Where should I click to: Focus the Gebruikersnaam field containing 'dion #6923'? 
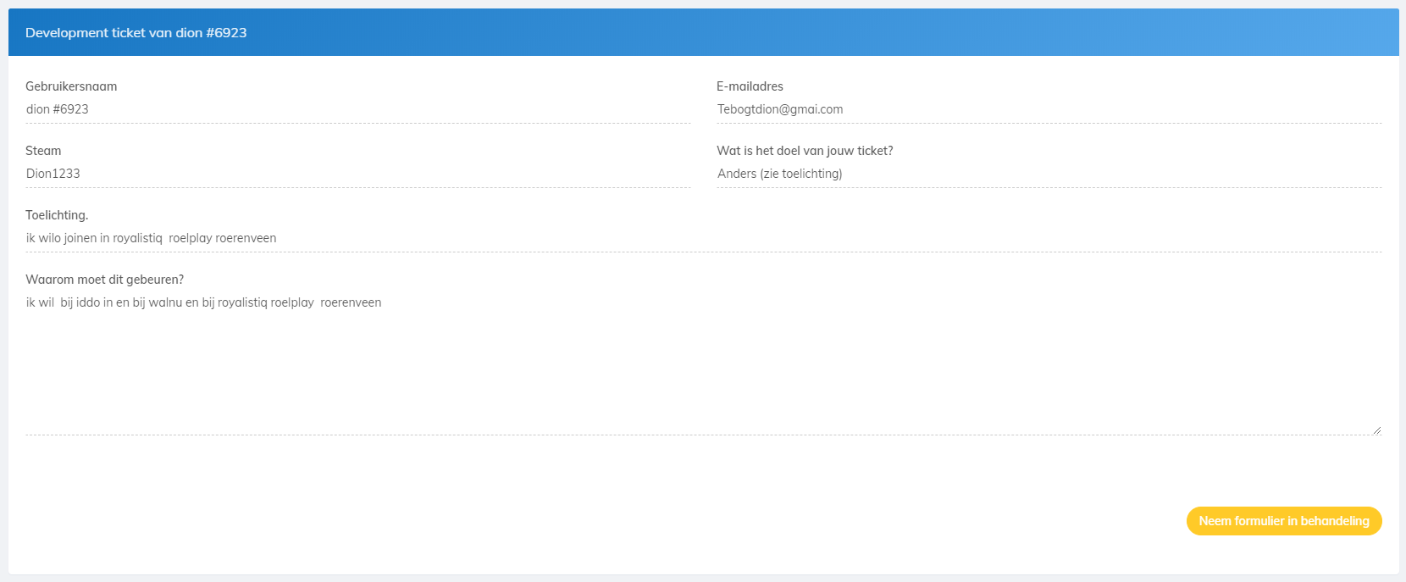(357, 109)
